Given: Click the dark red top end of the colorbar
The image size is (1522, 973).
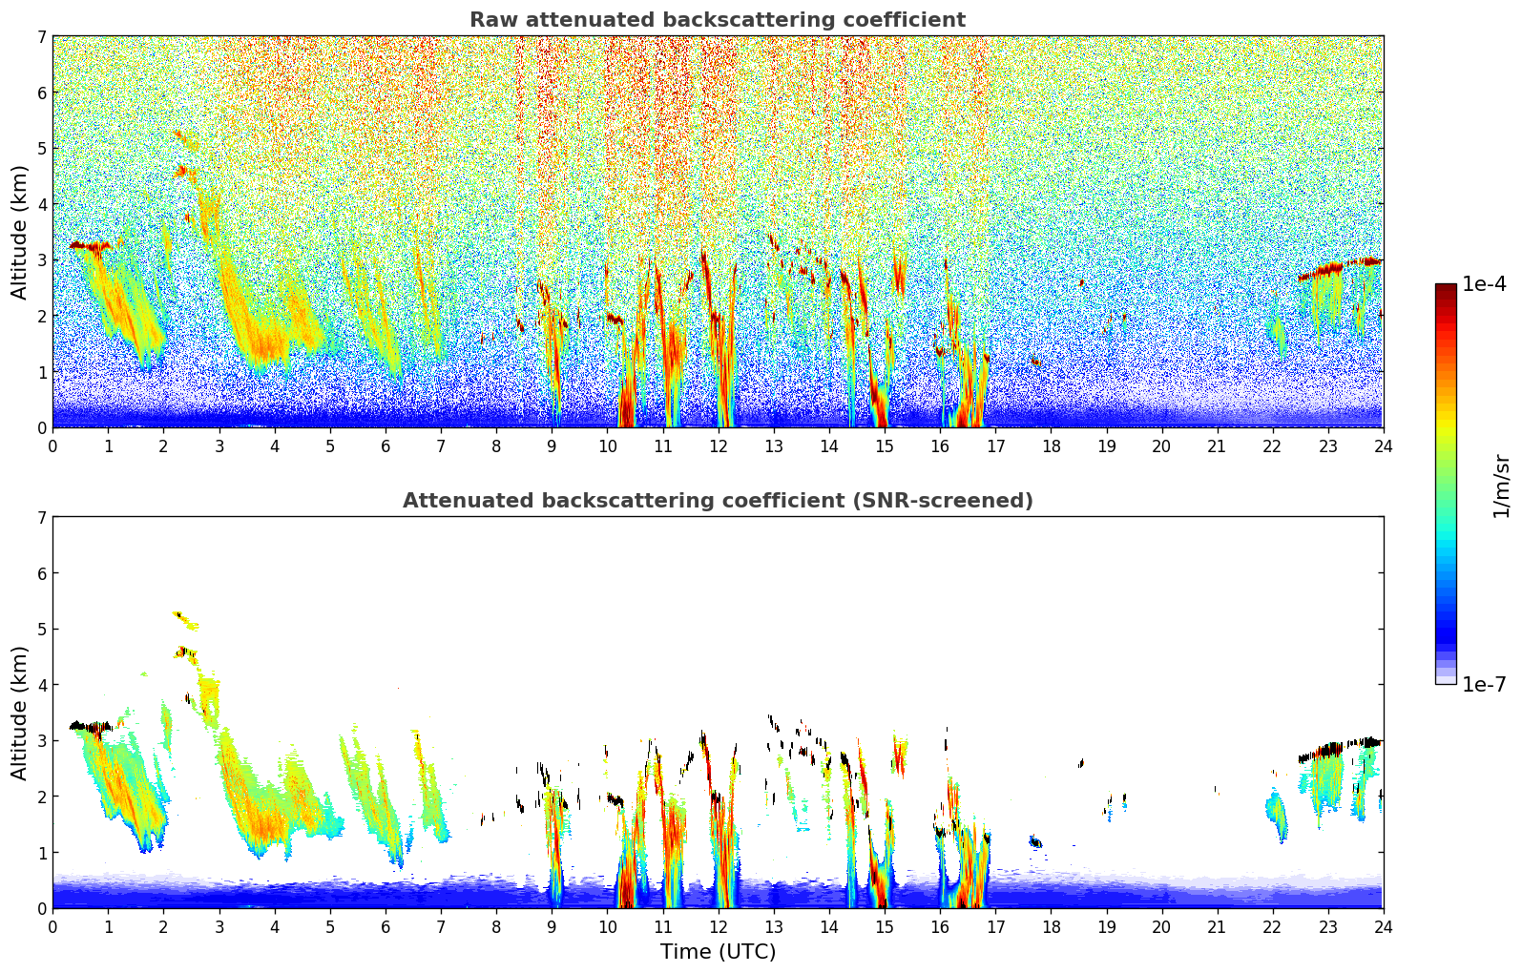Looking at the screenshot, I should (1446, 289).
